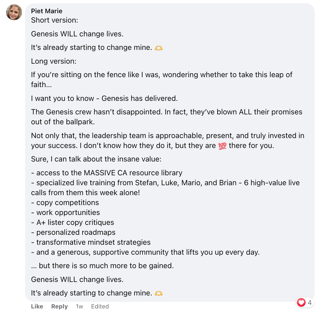Reply to the comment
Viewport: 333px width, 312px height.
point(59,306)
